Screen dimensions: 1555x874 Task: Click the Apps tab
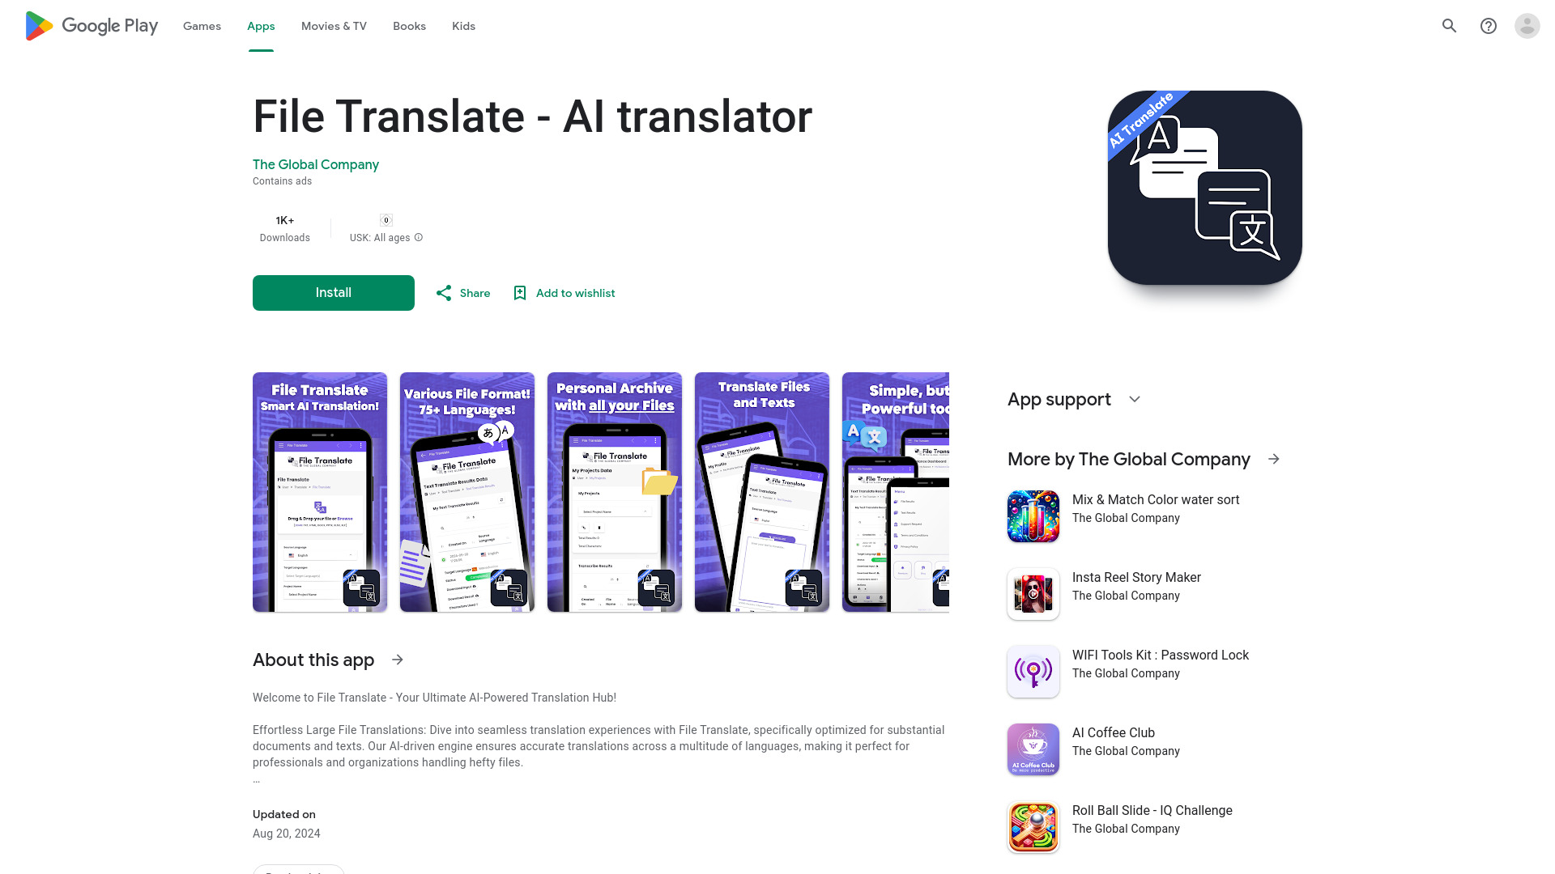[x=261, y=26]
